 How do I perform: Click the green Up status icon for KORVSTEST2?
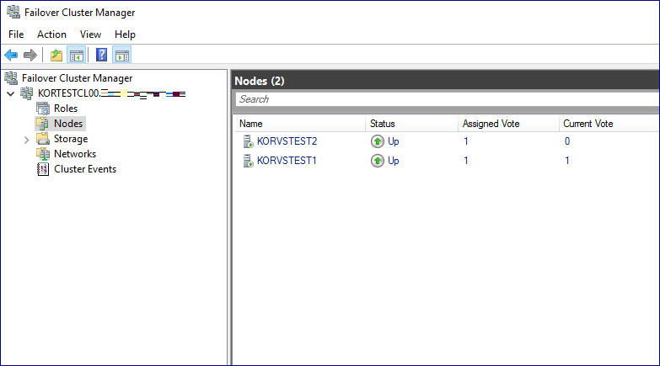tap(378, 141)
